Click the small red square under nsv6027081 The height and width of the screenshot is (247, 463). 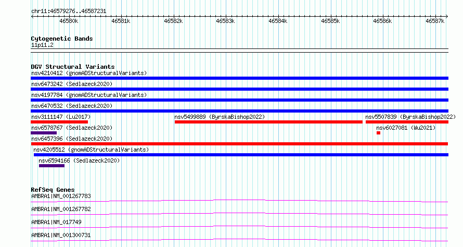click(379, 133)
